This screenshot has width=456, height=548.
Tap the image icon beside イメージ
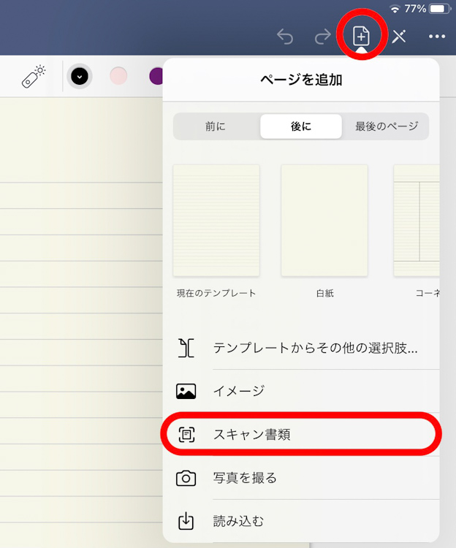pyautogui.click(x=186, y=391)
